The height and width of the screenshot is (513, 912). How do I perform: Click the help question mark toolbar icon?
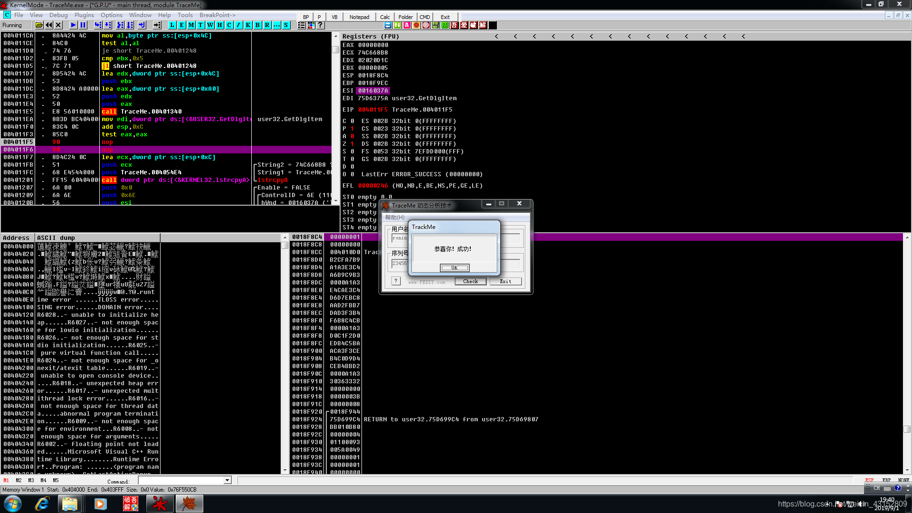tap(320, 25)
